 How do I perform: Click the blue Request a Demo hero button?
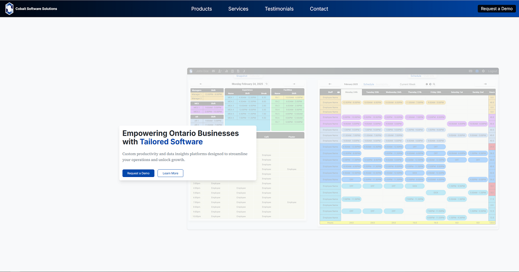coord(138,173)
